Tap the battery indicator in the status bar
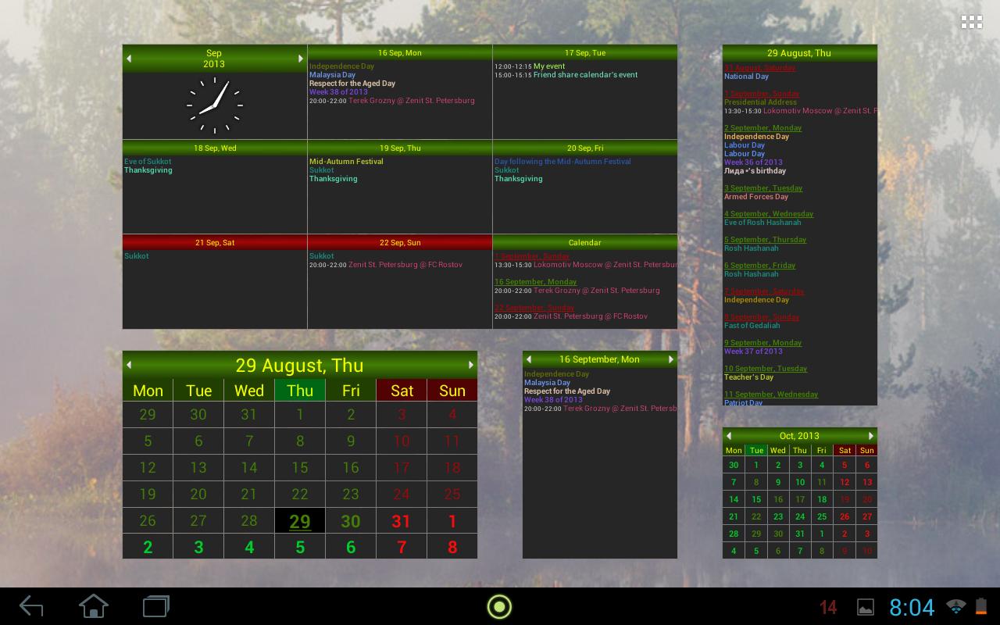 980,606
